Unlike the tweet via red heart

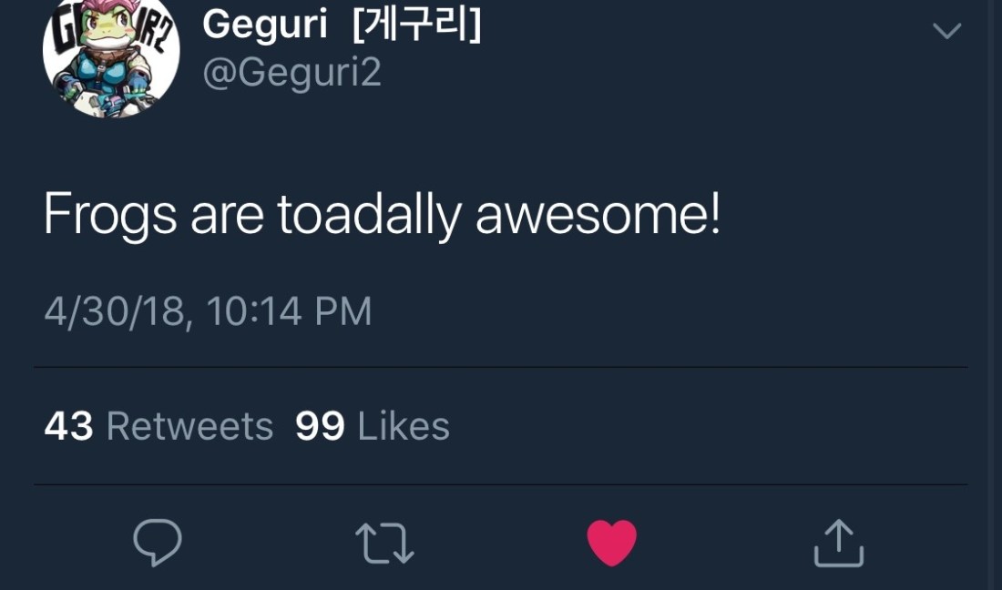pos(611,543)
